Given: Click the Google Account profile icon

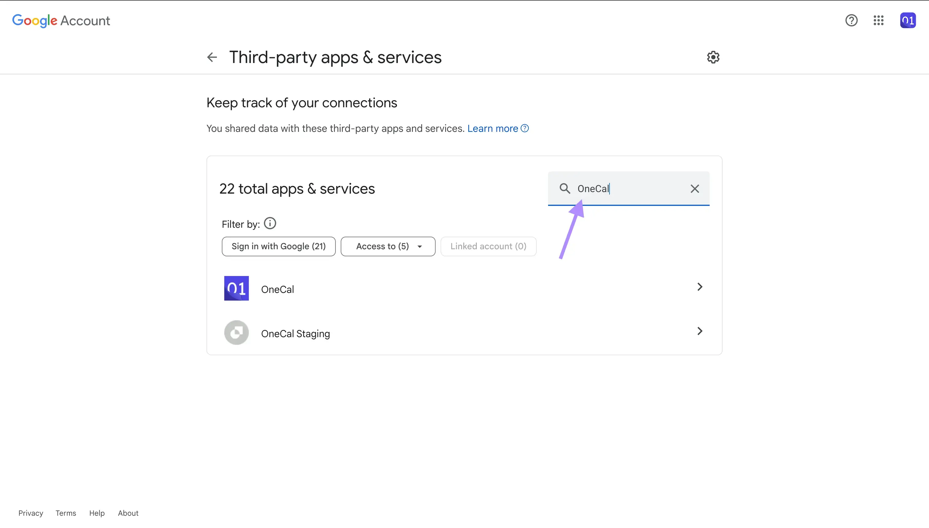Looking at the screenshot, I should point(907,20).
